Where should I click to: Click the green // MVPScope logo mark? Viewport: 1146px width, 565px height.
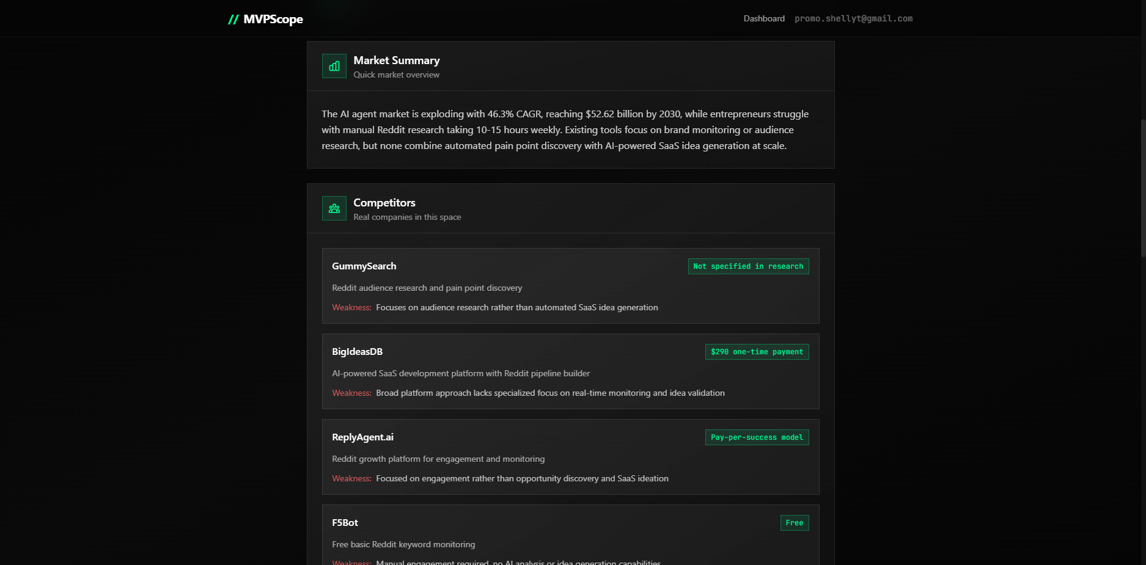[x=233, y=19]
